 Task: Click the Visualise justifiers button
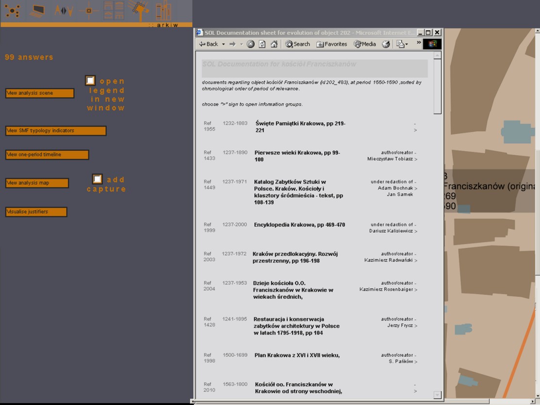pos(36,212)
